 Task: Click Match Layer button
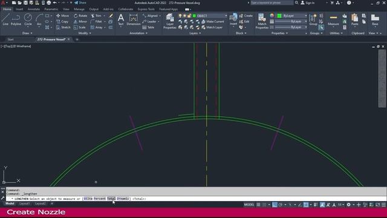coord(212,27)
